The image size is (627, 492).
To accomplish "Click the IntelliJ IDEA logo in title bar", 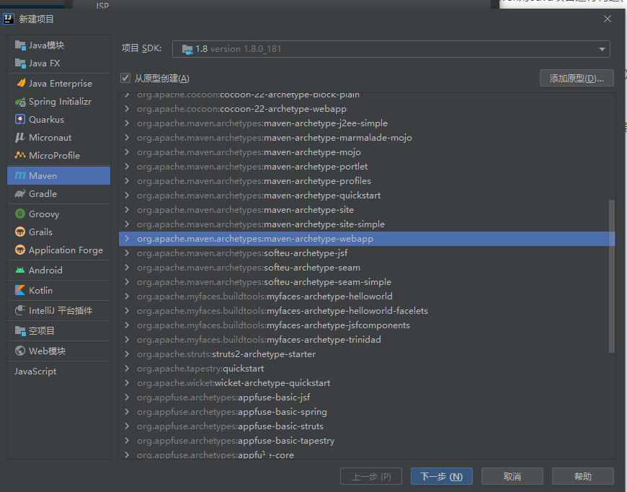I will (9, 19).
